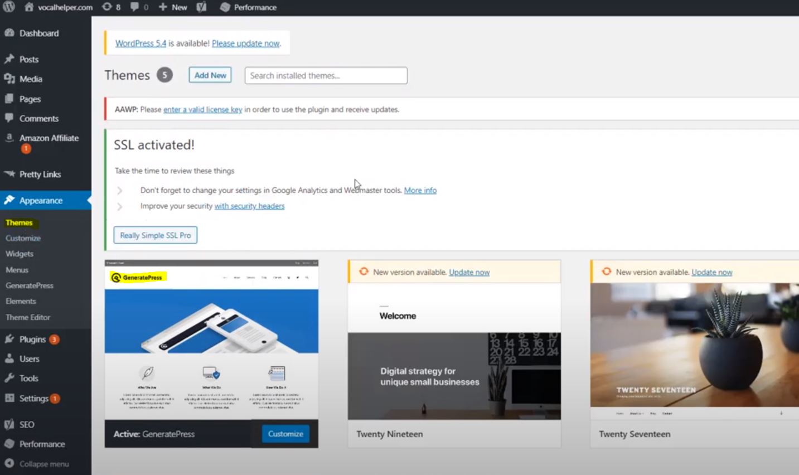
Task: Click the Pretty Links icon in the sidebar
Action: click(x=9, y=174)
